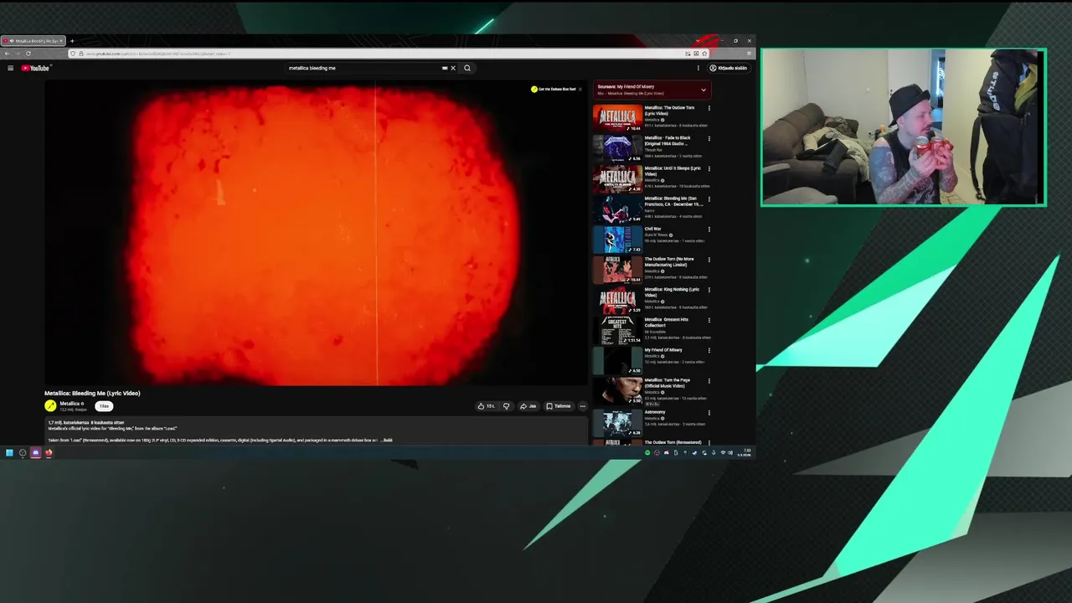Viewport: 1072px width, 603px height.
Task: Open 'Metallica: Turn the Page' thumbnail
Action: tap(617, 390)
